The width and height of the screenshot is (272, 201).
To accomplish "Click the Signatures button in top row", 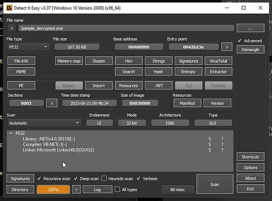I will click(x=188, y=61).
